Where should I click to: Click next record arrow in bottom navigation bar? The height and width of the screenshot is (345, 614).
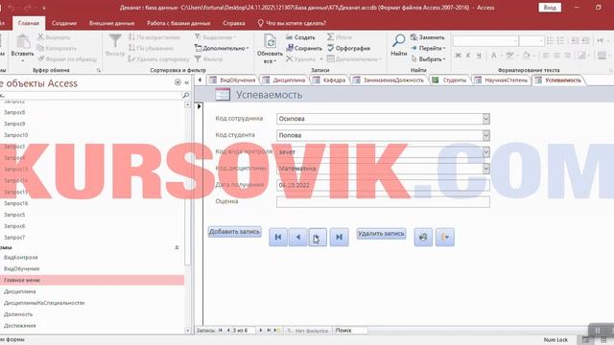[x=261, y=331]
